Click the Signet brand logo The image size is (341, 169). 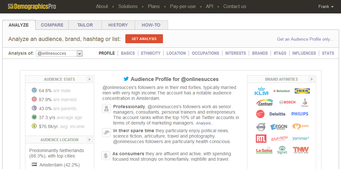tap(282, 150)
